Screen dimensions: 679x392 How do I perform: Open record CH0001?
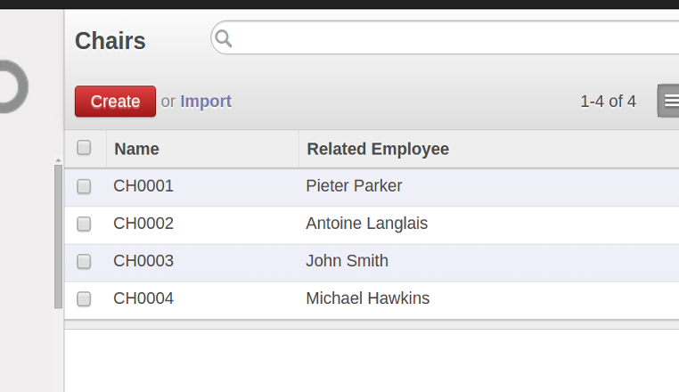point(143,186)
